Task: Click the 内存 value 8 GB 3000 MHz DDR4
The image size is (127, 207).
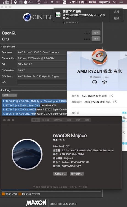Action: point(71,154)
